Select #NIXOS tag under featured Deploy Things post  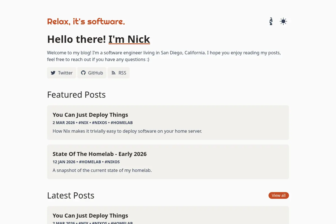(x=99, y=123)
